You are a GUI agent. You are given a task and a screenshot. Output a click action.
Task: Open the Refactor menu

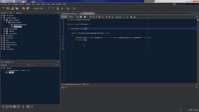pyautogui.click(x=28, y=4)
